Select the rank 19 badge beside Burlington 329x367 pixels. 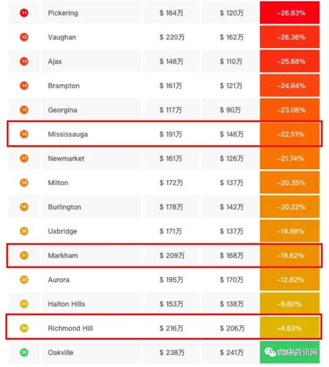(24, 207)
